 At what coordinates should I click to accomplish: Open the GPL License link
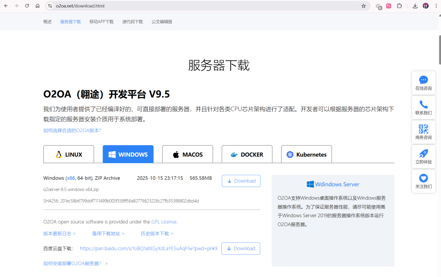coord(164,222)
